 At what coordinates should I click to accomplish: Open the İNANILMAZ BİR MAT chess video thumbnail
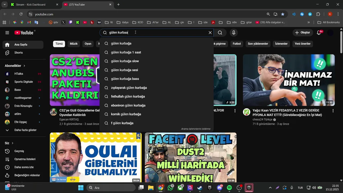[x=289, y=80]
